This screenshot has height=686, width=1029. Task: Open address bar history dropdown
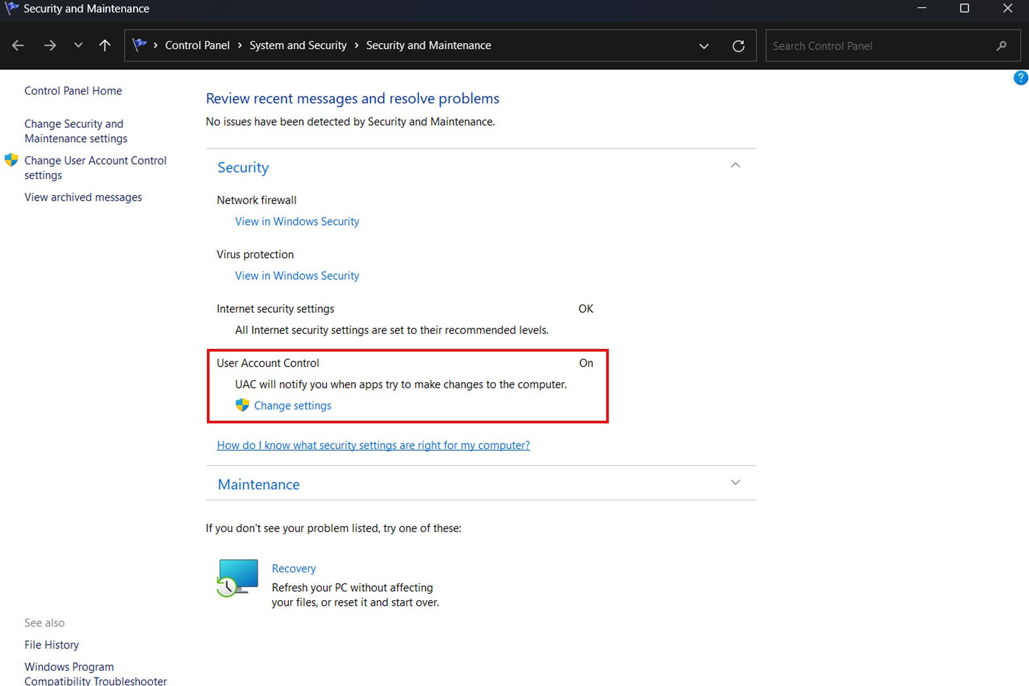tap(704, 46)
